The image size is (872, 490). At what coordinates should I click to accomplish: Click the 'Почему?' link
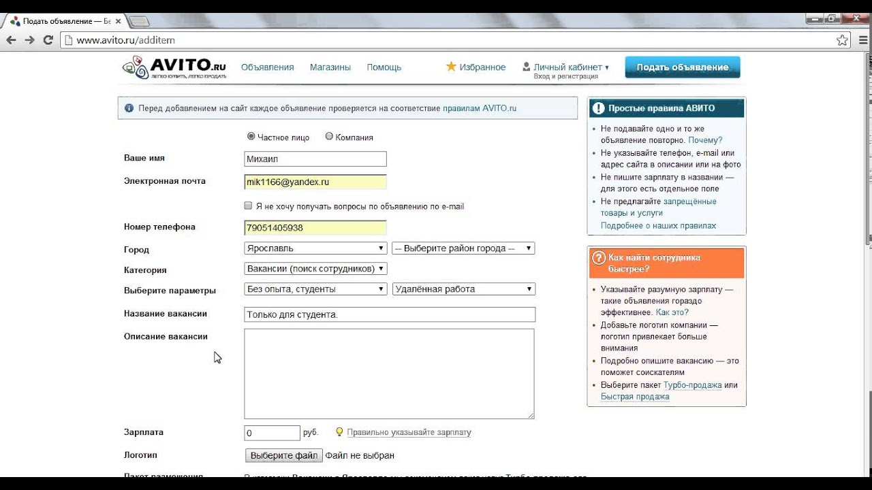click(705, 140)
